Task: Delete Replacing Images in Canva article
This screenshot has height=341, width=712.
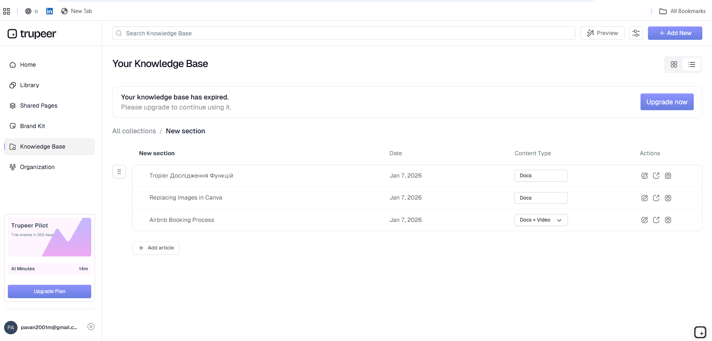Action: pyautogui.click(x=668, y=198)
